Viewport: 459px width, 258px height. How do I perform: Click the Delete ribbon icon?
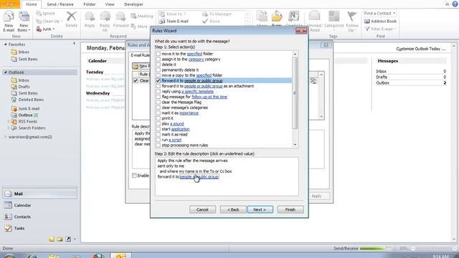click(71, 19)
